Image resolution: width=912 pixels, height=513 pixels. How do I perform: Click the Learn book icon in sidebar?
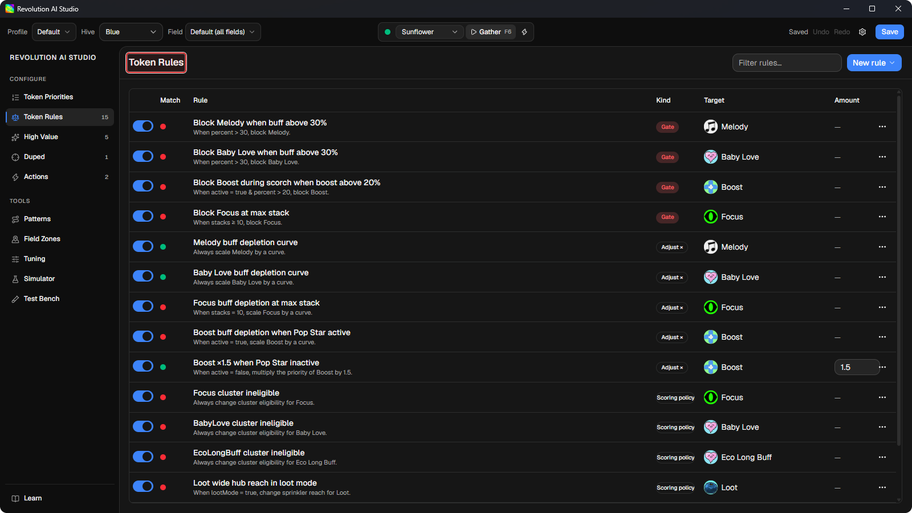pos(15,498)
